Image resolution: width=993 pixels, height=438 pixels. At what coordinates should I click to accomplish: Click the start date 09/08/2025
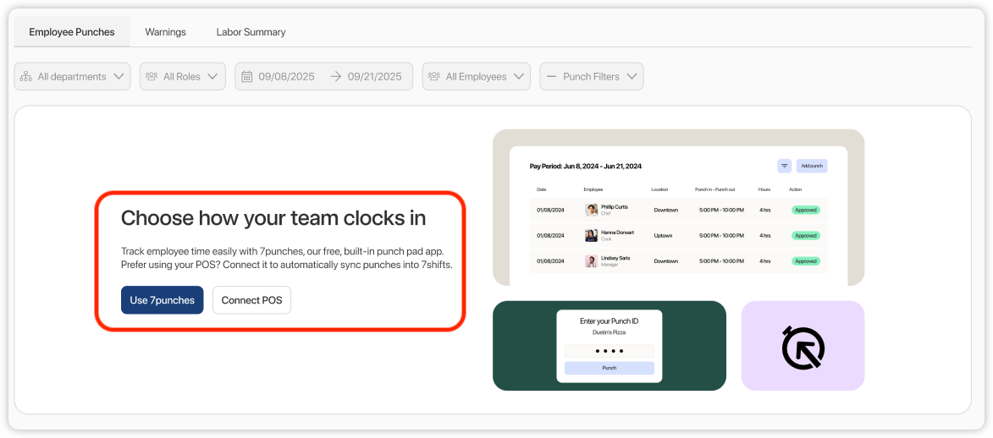pos(286,76)
